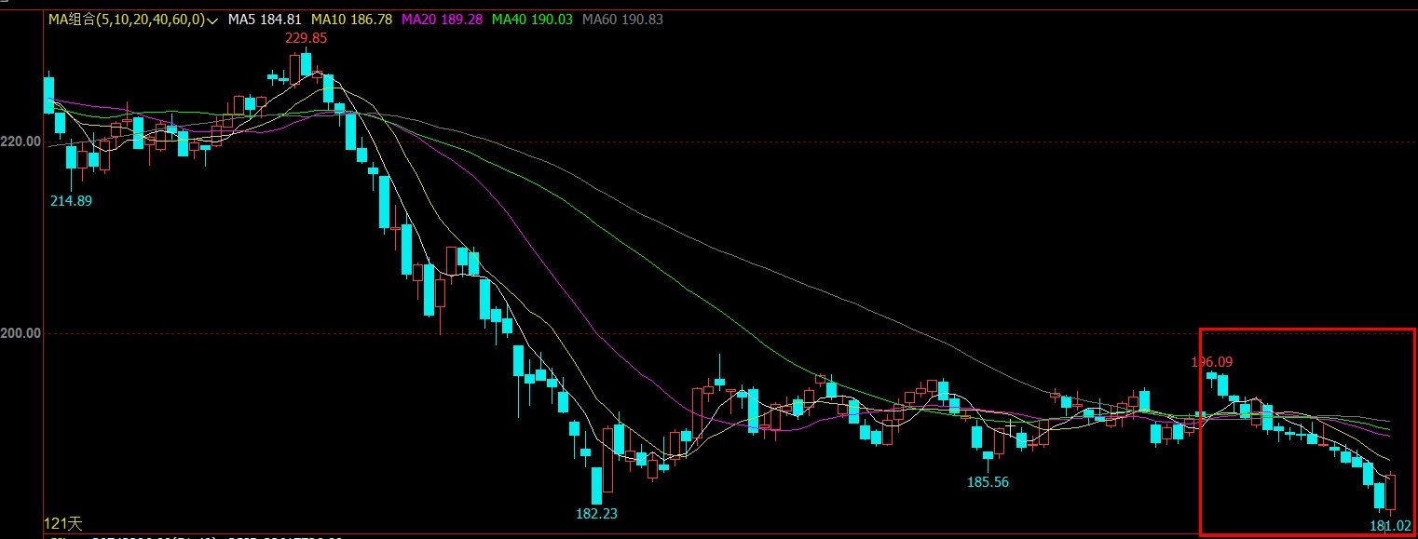Open the MA组合 indicator dropdown arrow
The height and width of the screenshot is (539, 1418).
tap(214, 20)
